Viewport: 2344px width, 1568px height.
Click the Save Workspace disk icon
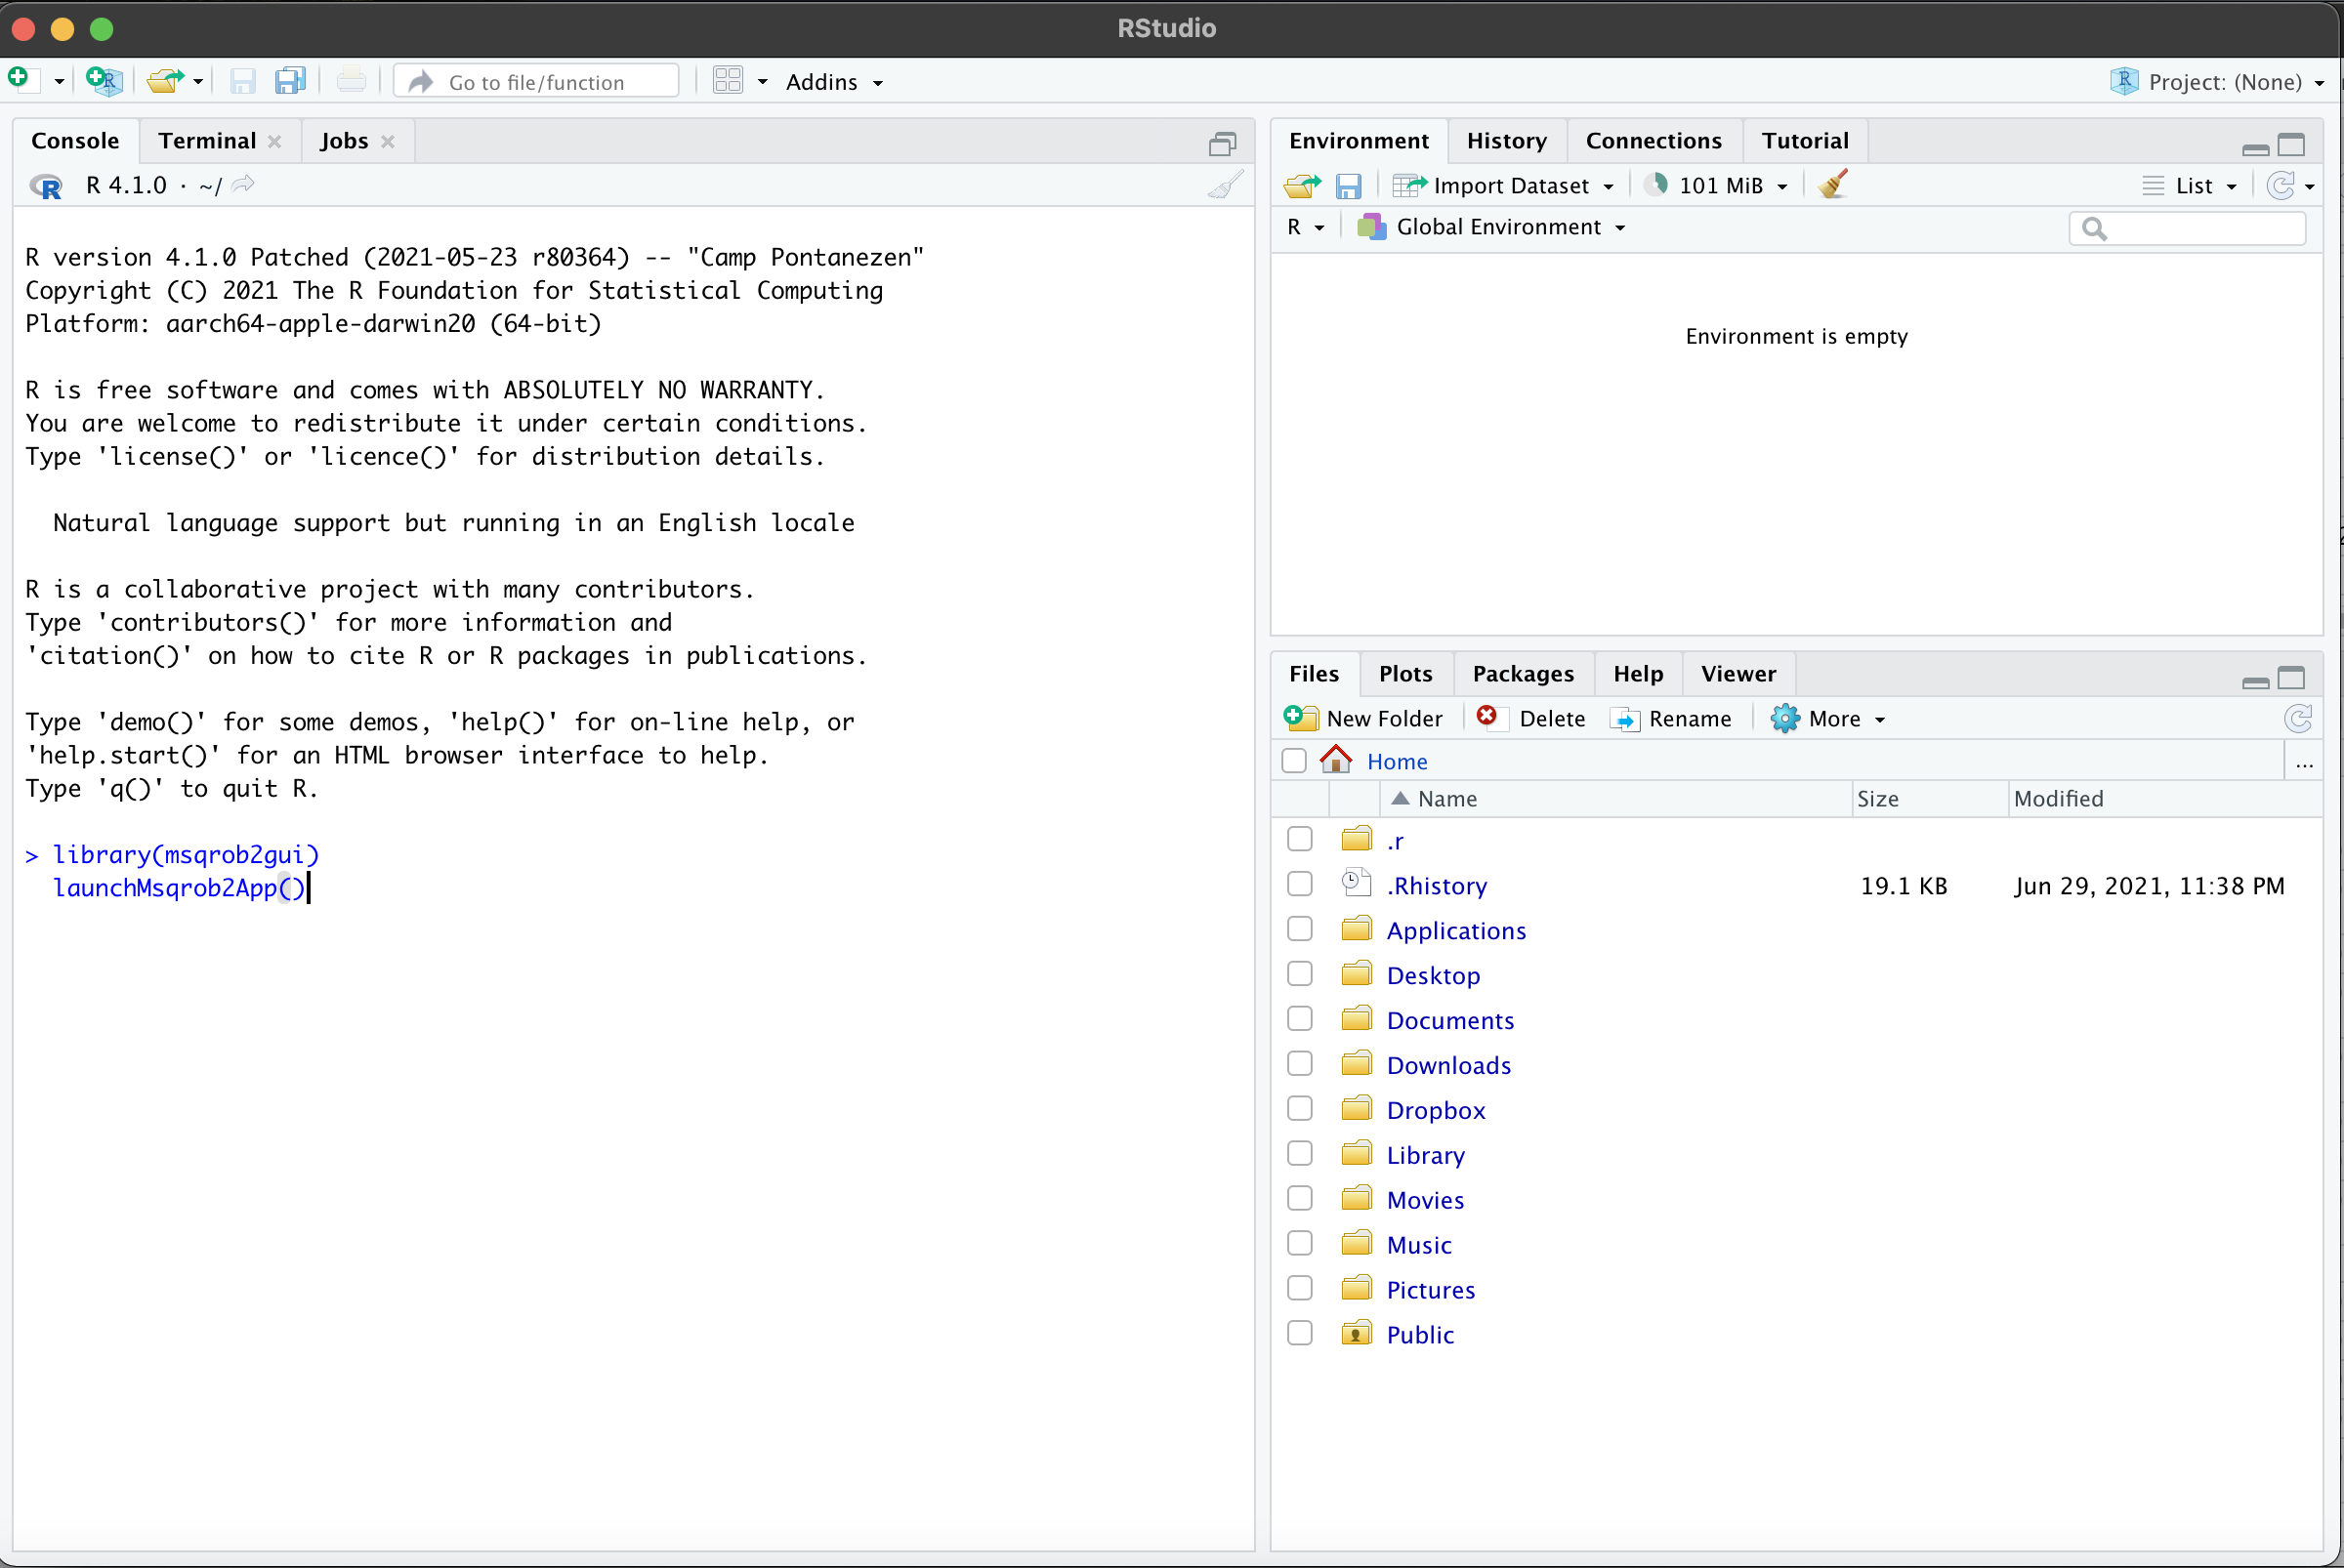(1349, 186)
